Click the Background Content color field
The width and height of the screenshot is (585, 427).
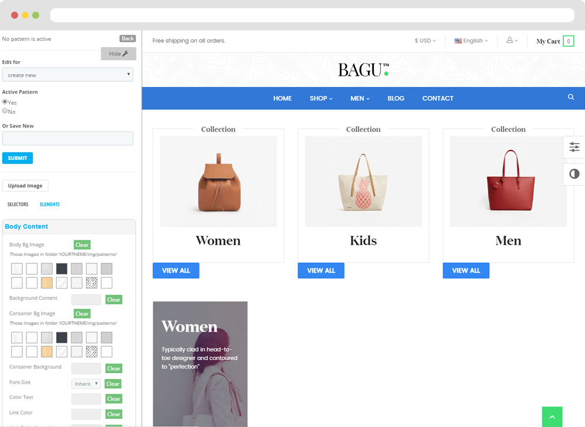[x=86, y=300]
